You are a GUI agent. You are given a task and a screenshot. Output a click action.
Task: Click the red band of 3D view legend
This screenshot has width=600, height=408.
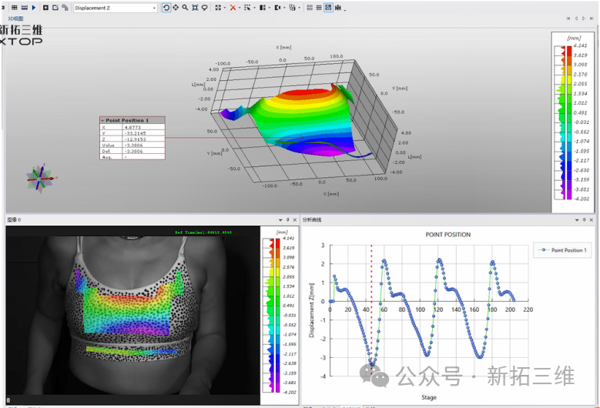pos(569,51)
